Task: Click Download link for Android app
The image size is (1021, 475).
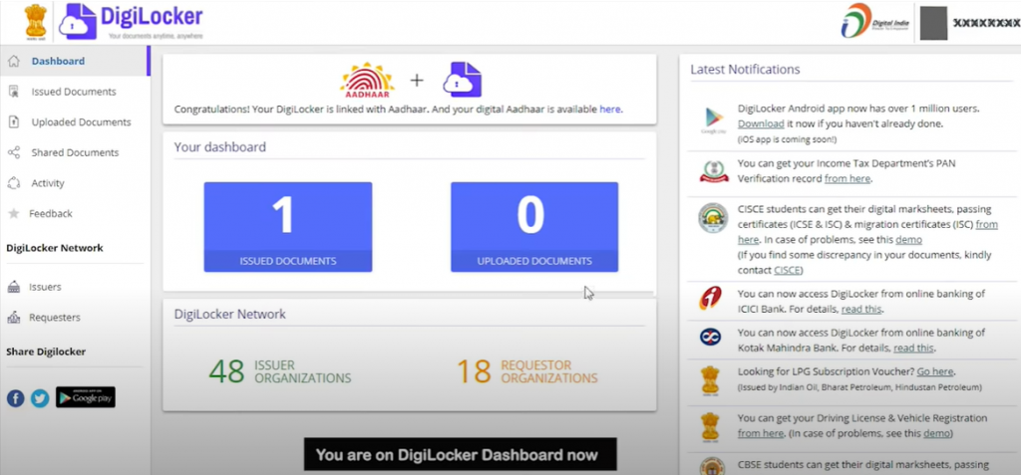Action: click(x=761, y=123)
